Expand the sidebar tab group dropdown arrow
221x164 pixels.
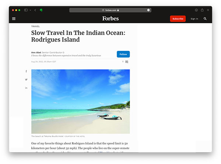click(x=30, y=10)
